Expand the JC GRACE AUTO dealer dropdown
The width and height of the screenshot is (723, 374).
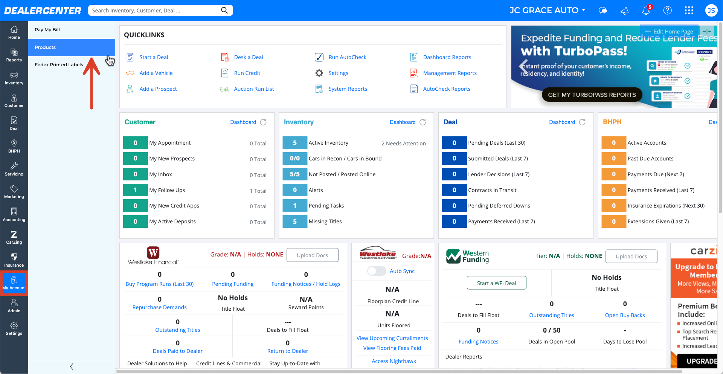pyautogui.click(x=547, y=10)
